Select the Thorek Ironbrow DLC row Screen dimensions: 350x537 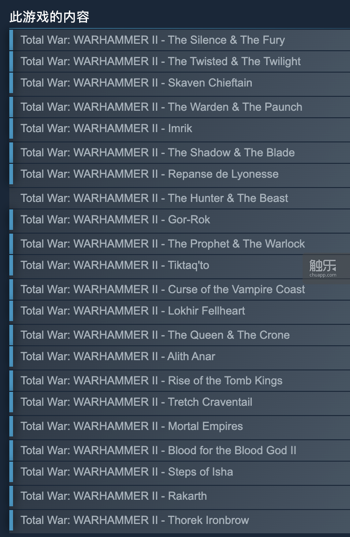[x=180, y=520]
